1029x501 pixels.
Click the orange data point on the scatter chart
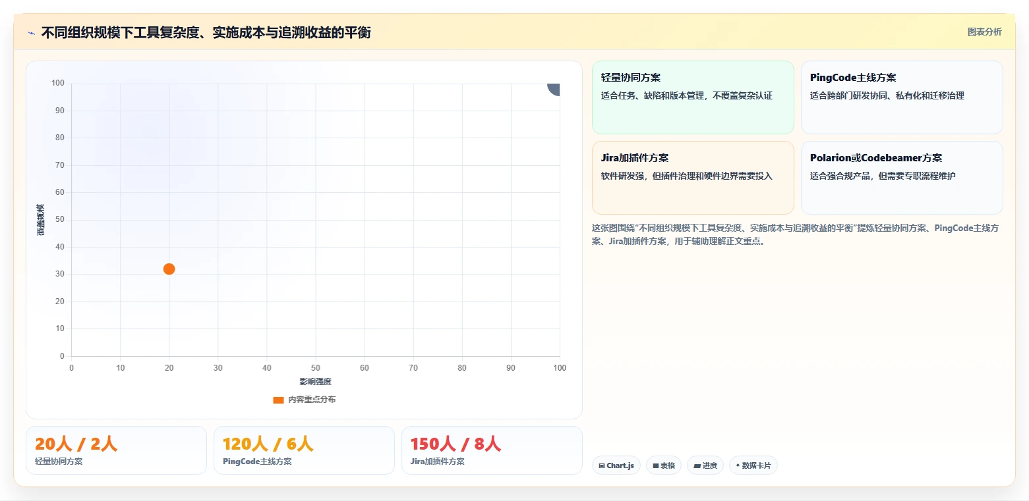click(169, 269)
